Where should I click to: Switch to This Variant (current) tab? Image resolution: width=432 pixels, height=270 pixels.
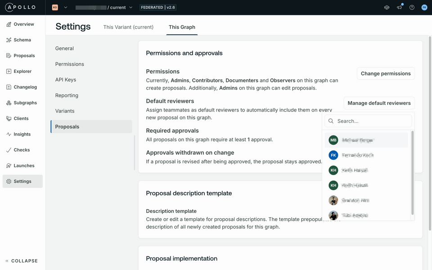[128, 27]
